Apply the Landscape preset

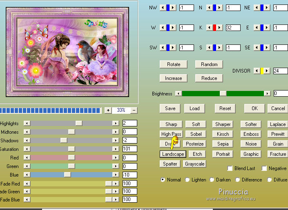(173, 154)
